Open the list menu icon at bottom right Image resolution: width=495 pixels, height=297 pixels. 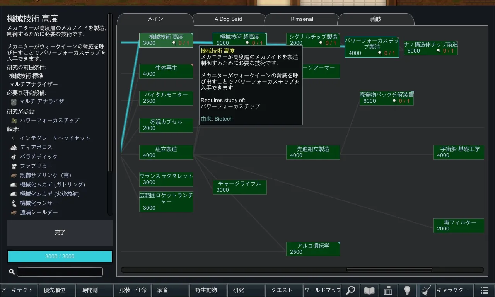pos(484,290)
